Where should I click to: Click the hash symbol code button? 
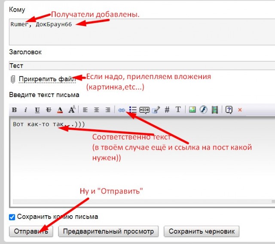167,110
